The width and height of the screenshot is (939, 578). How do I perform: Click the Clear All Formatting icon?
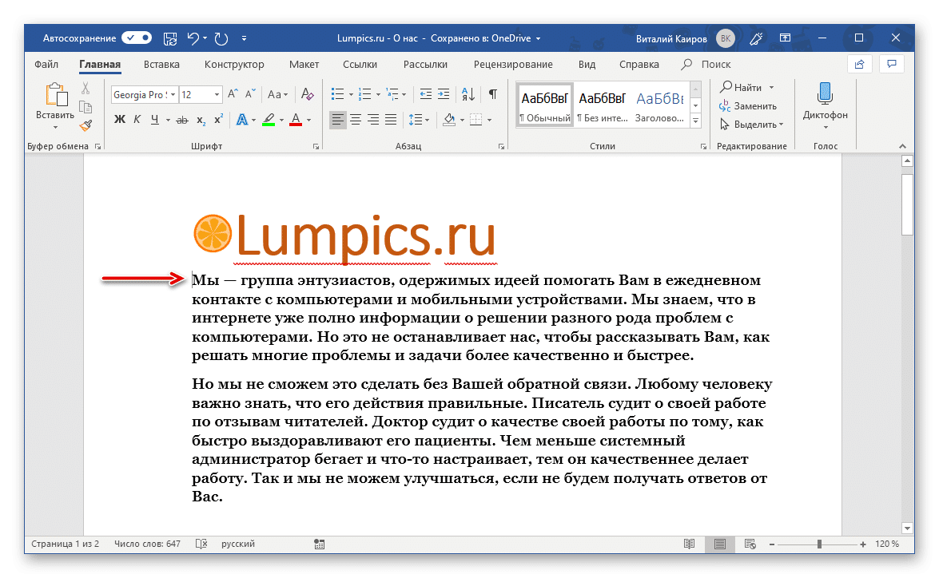coord(307,94)
